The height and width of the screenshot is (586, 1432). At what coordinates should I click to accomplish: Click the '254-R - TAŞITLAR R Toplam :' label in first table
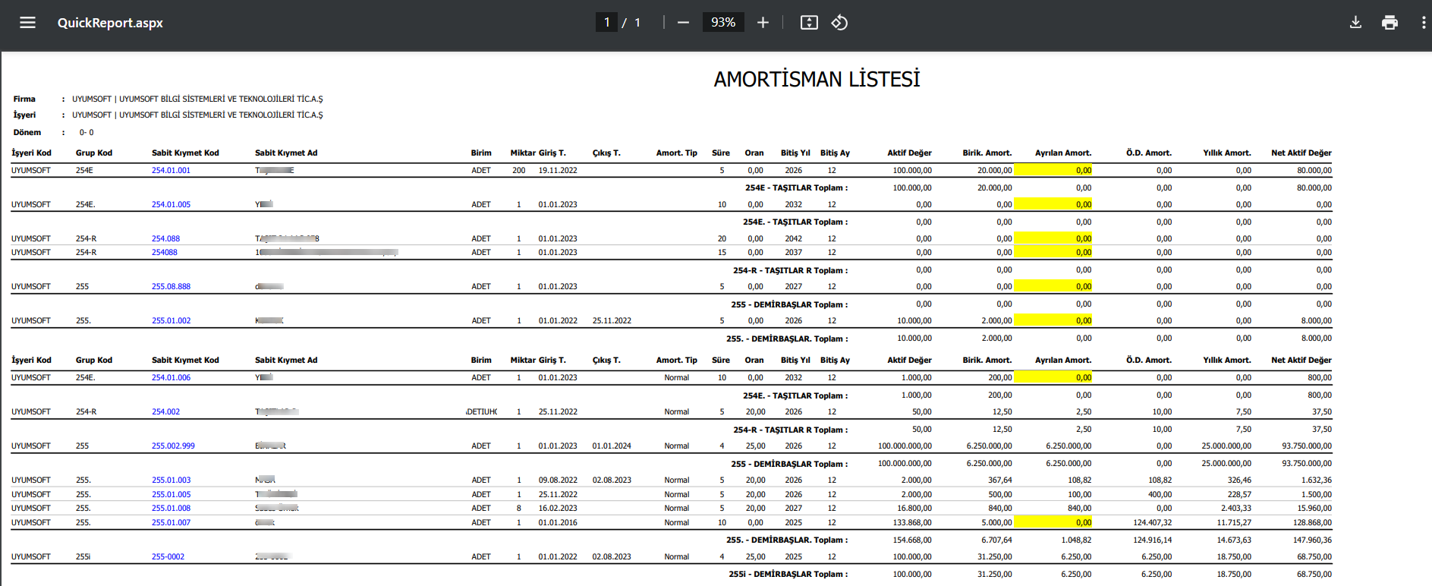pyautogui.click(x=790, y=271)
